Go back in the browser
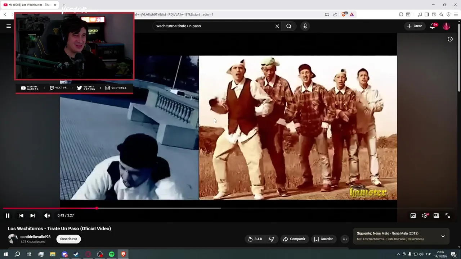This screenshot has height=259, width=461. [x=5, y=14]
